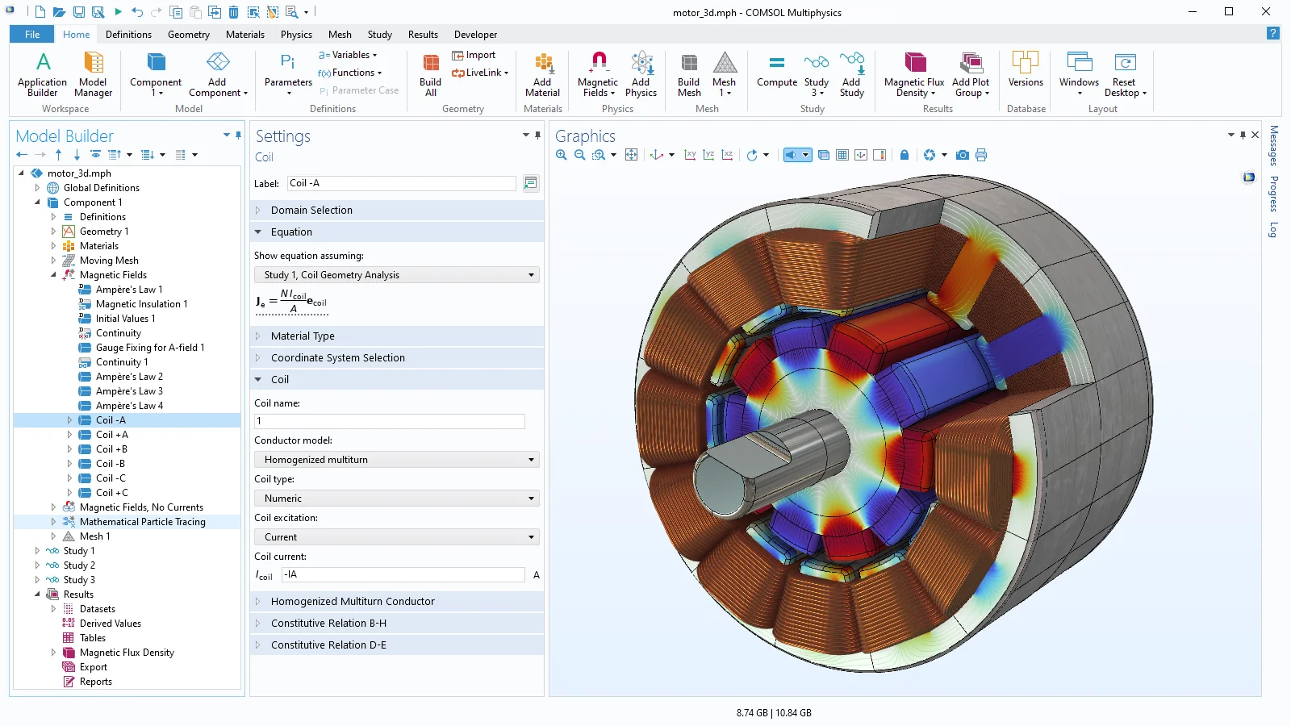Click the Zoom In magnifier icon
1291x726 pixels.
pyautogui.click(x=562, y=155)
